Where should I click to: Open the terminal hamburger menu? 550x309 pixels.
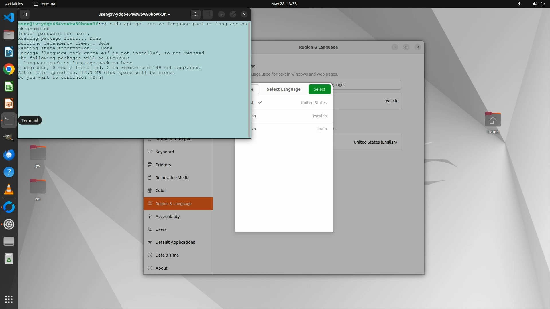[208, 14]
